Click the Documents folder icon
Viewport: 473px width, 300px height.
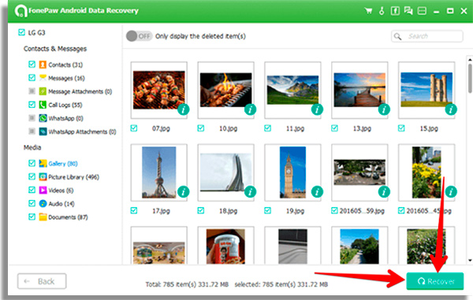point(43,217)
